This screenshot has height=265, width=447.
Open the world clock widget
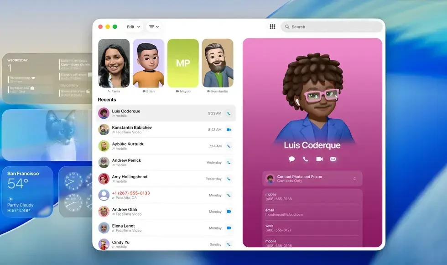coord(76,191)
